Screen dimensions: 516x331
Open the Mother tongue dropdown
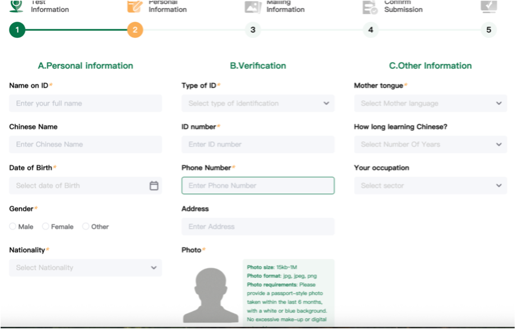point(430,103)
